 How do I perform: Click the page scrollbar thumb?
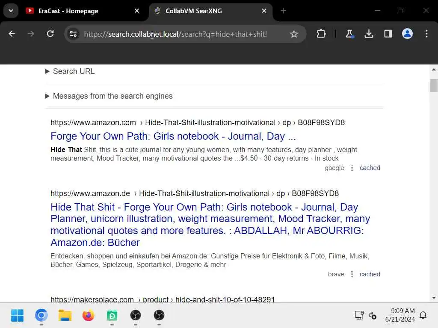434,85
